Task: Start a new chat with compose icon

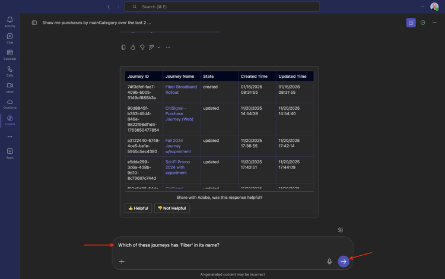Action: coord(411,23)
